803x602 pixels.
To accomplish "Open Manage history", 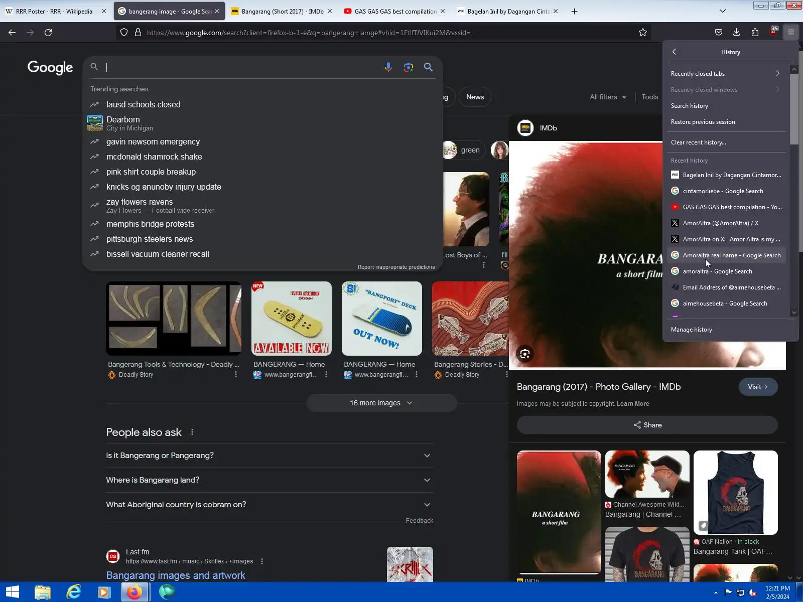I will pos(726,330).
